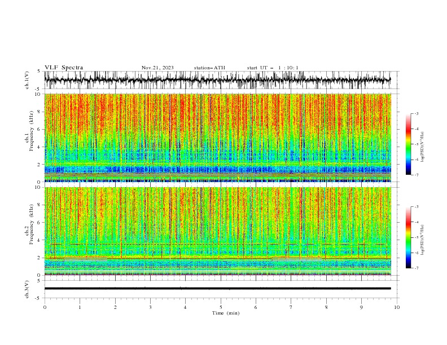Click the upper PSD color scale bar

[x=408, y=144]
